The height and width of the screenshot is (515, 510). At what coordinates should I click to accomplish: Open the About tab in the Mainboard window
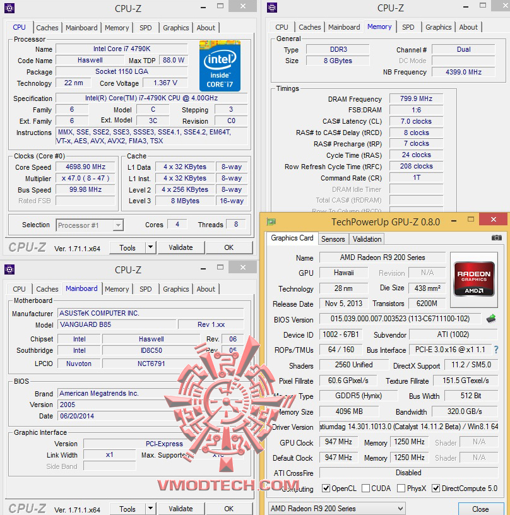(206, 289)
